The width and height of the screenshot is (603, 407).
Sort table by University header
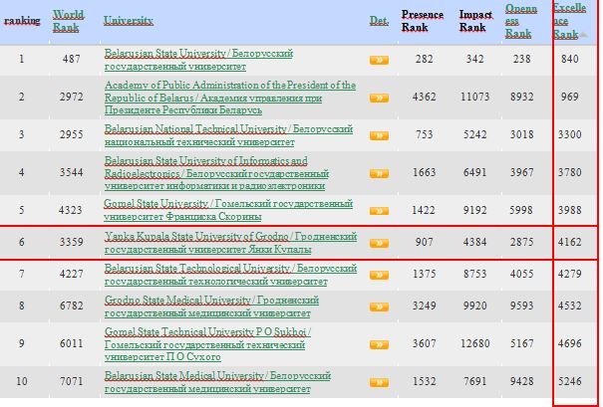point(128,20)
